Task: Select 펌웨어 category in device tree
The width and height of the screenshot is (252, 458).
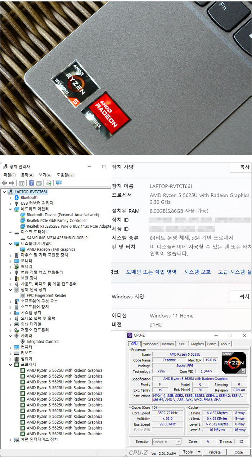Action: [x=26, y=359]
